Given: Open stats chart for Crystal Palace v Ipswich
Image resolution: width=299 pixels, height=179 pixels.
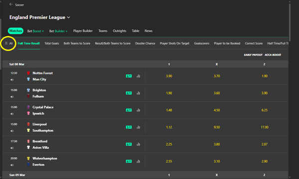Looking at the screenshot, I should [x=139, y=110].
